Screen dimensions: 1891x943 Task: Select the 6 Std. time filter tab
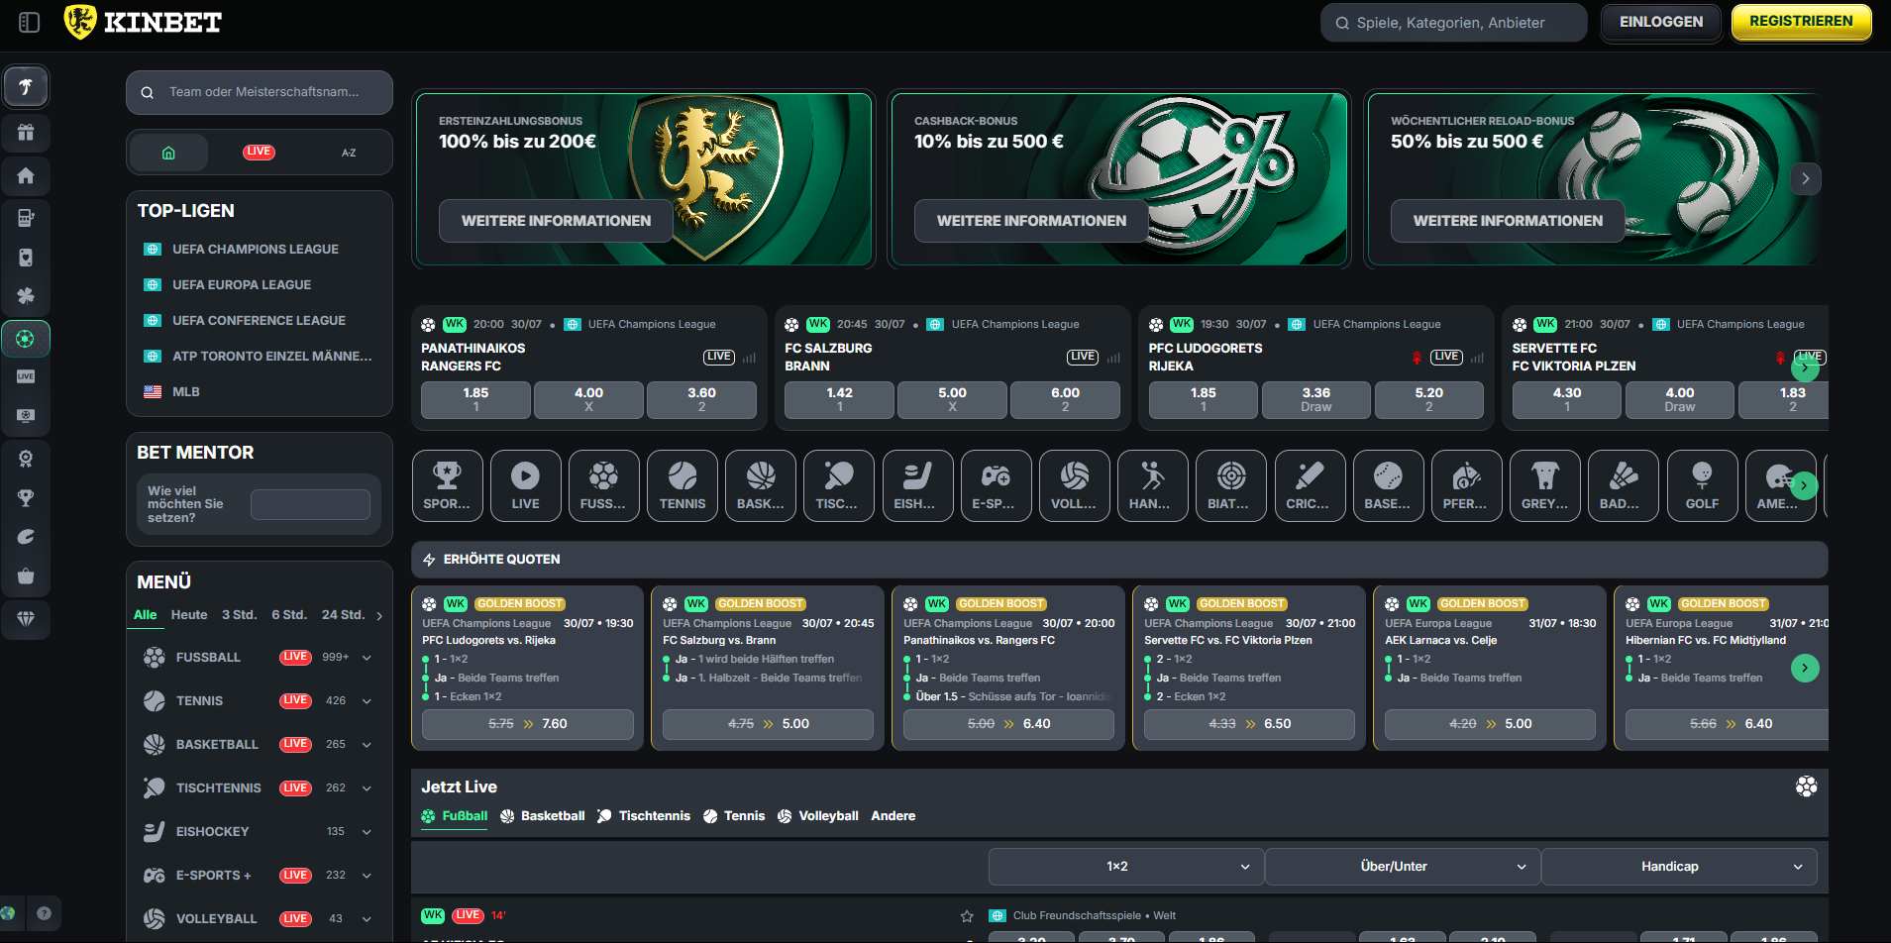click(289, 615)
